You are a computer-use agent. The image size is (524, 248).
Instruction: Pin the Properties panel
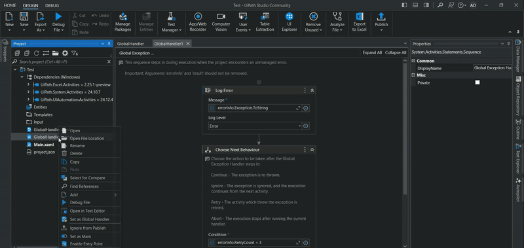[508, 44]
